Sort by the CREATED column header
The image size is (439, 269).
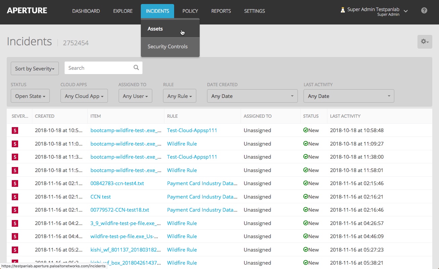tap(45, 116)
